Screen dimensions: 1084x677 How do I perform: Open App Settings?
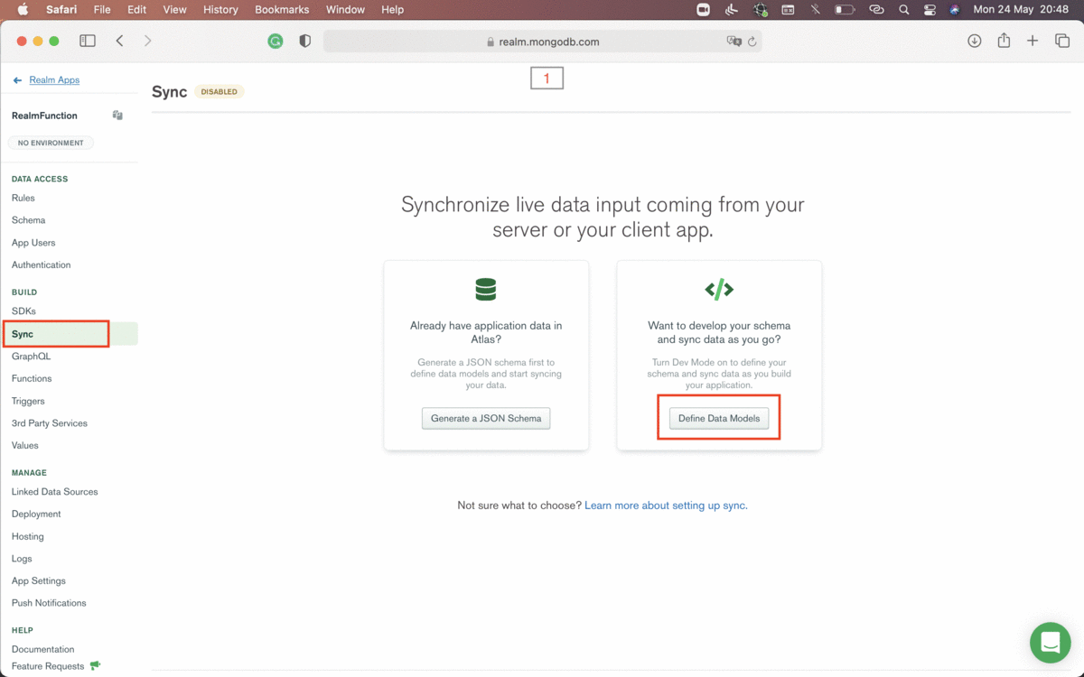click(39, 581)
